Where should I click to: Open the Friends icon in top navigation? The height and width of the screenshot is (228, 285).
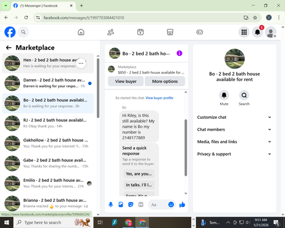111,32
